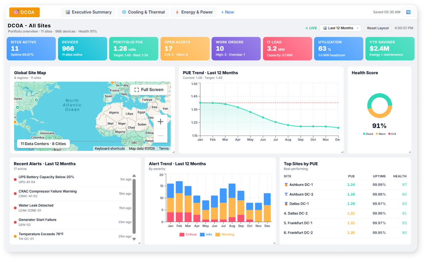Zoom in on the map with plus
425x260 pixels.
[160, 122]
